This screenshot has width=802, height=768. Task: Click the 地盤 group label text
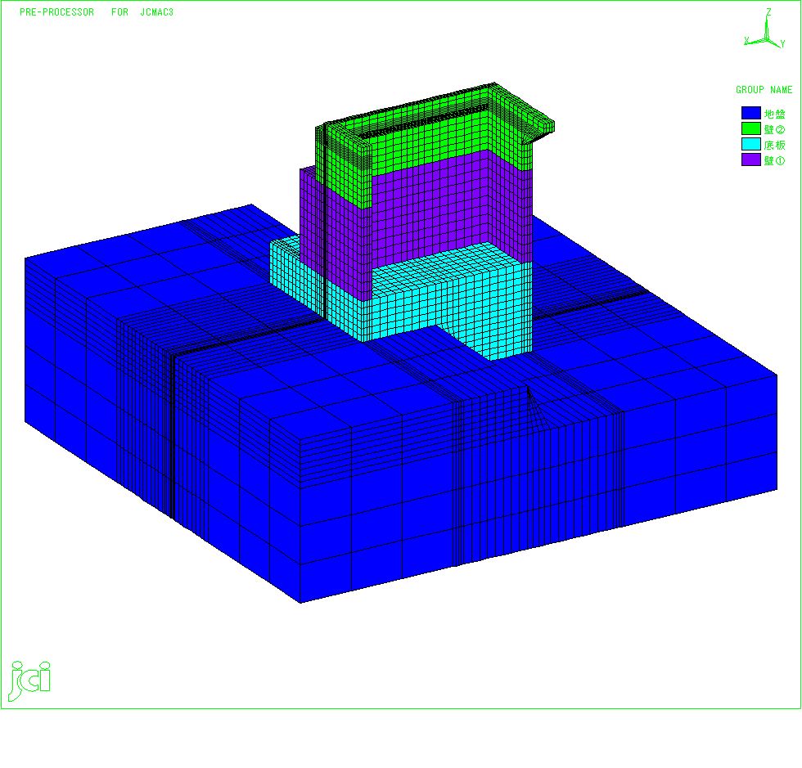[x=774, y=114]
